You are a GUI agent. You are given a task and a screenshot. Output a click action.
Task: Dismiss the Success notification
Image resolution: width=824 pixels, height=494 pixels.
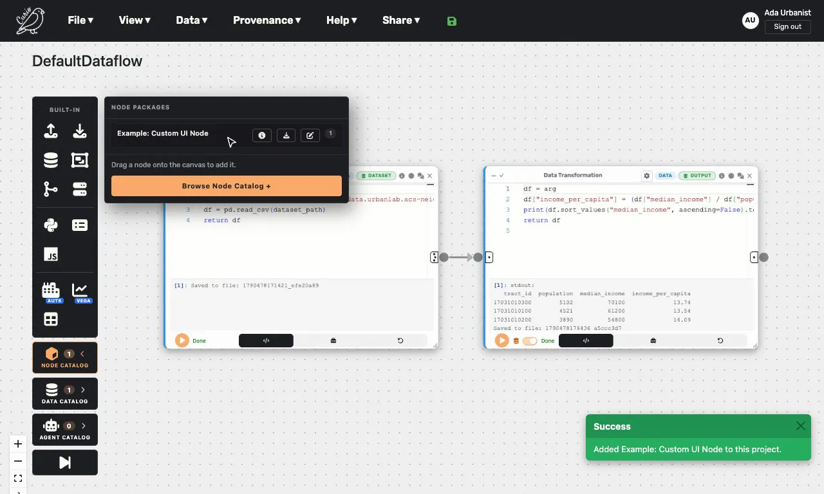pos(800,426)
